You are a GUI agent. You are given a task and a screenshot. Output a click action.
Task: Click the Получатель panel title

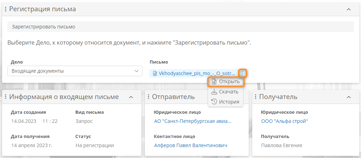coord(278,97)
